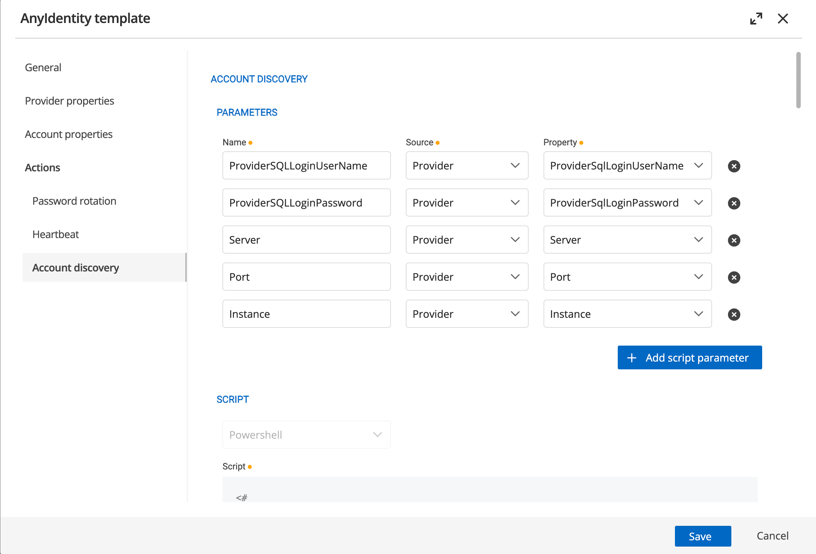
Task: Remove the Instance parameter row
Action: (734, 314)
